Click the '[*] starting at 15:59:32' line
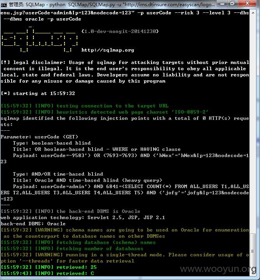 (x=38, y=93)
